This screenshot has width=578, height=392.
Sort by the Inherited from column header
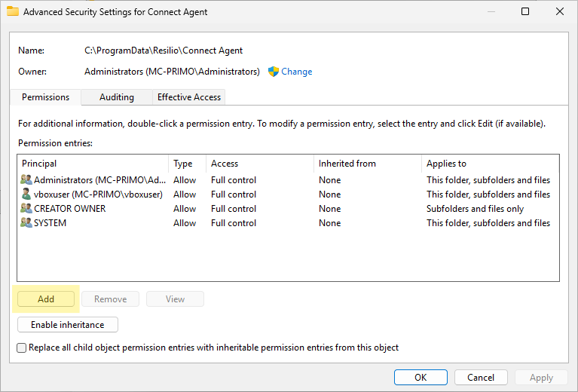(366, 164)
